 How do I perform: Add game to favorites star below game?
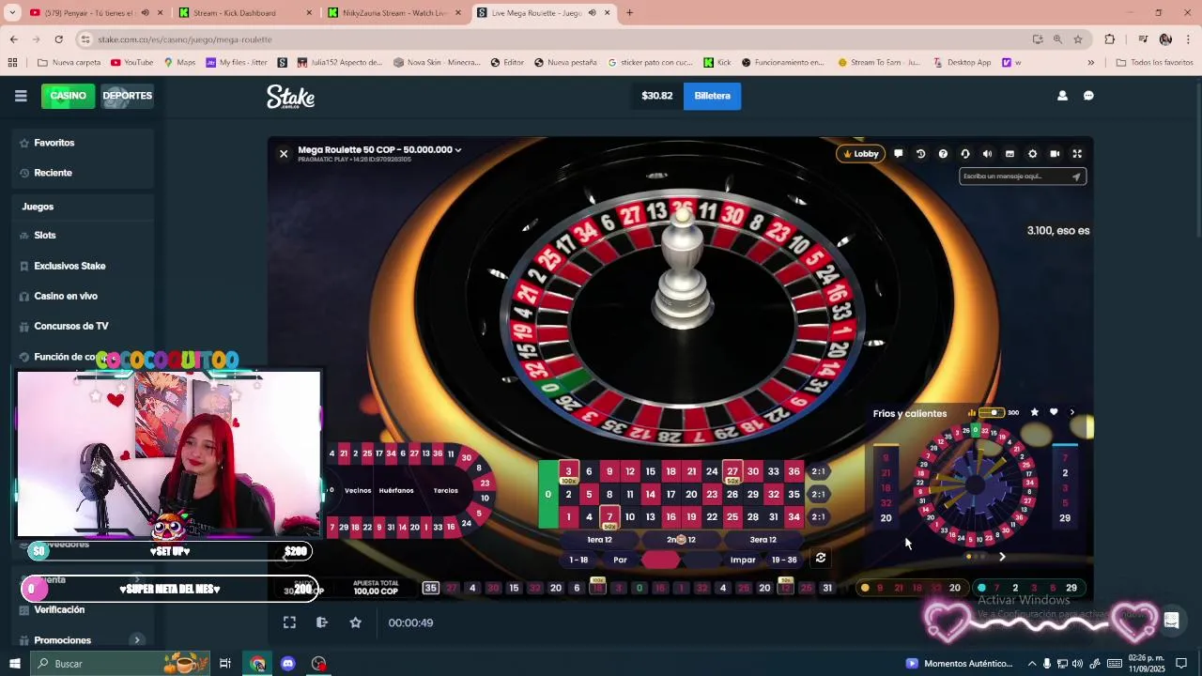[x=355, y=622]
